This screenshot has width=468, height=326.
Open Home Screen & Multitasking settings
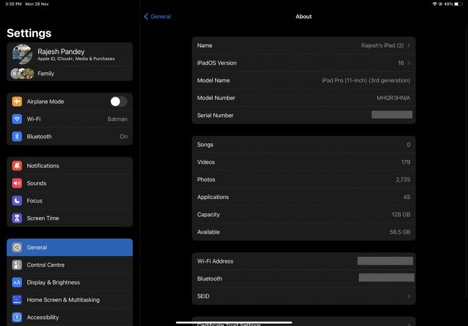[70, 300]
